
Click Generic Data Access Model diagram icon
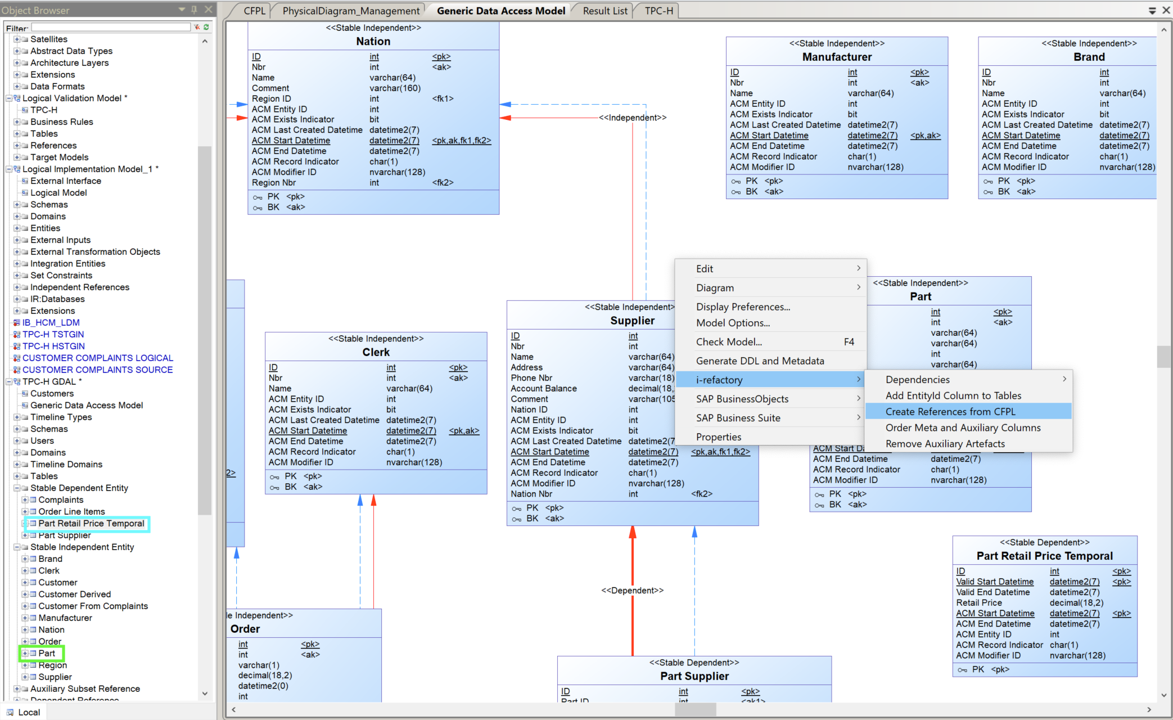click(x=25, y=406)
